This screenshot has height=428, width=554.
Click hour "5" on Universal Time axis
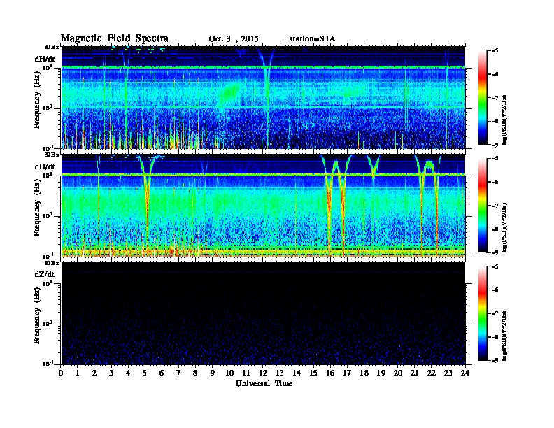(x=145, y=373)
